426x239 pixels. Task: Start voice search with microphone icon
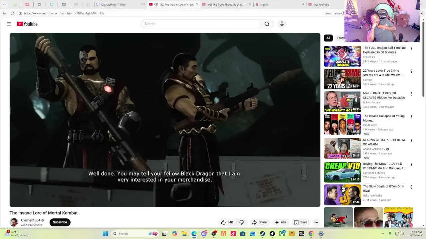(x=282, y=24)
